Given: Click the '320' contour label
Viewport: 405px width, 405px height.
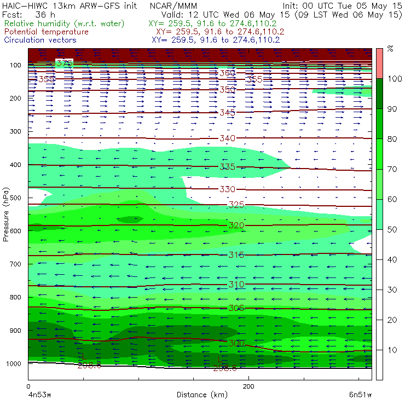Looking at the screenshot, I should [x=236, y=225].
